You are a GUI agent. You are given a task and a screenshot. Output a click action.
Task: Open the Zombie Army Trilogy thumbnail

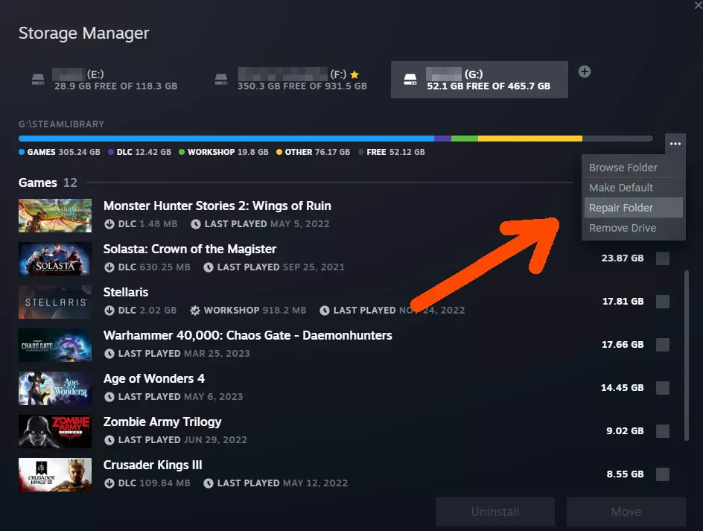[x=55, y=431]
